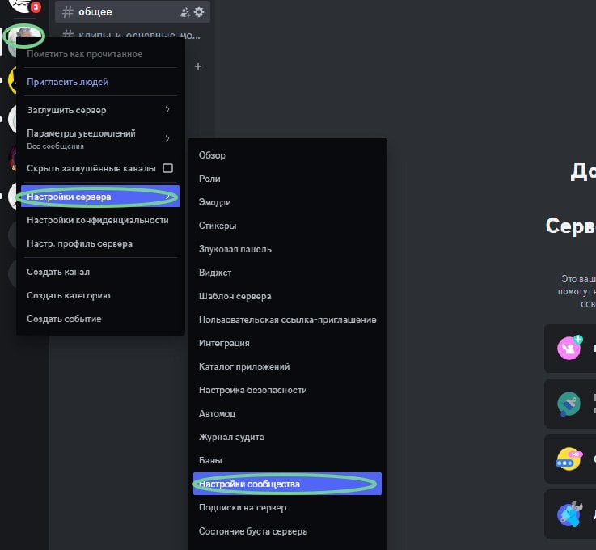Open server avatar with red 3 badge
Screen dimensions: 596x550
point(26,6)
